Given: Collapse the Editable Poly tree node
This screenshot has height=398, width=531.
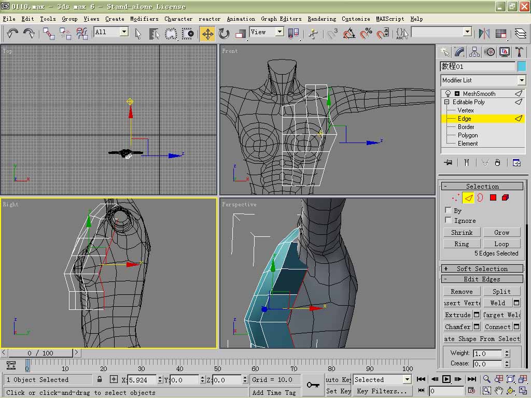Looking at the screenshot, I should click(446, 102).
